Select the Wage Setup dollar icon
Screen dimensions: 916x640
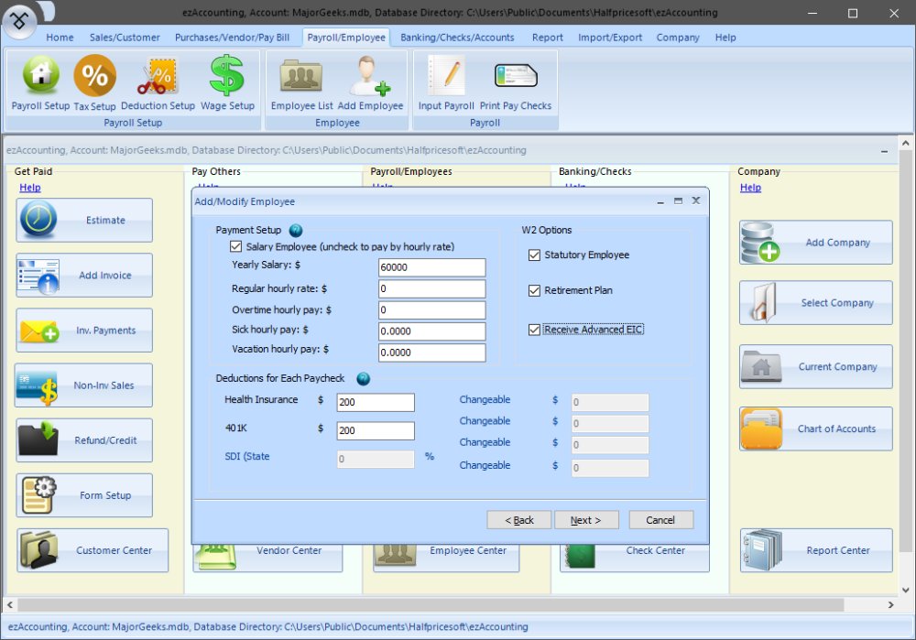point(227,82)
